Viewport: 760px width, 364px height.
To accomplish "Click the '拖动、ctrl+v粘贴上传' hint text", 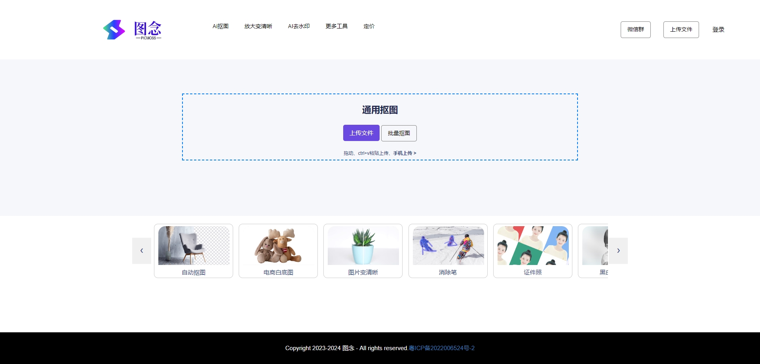I will 366,153.
